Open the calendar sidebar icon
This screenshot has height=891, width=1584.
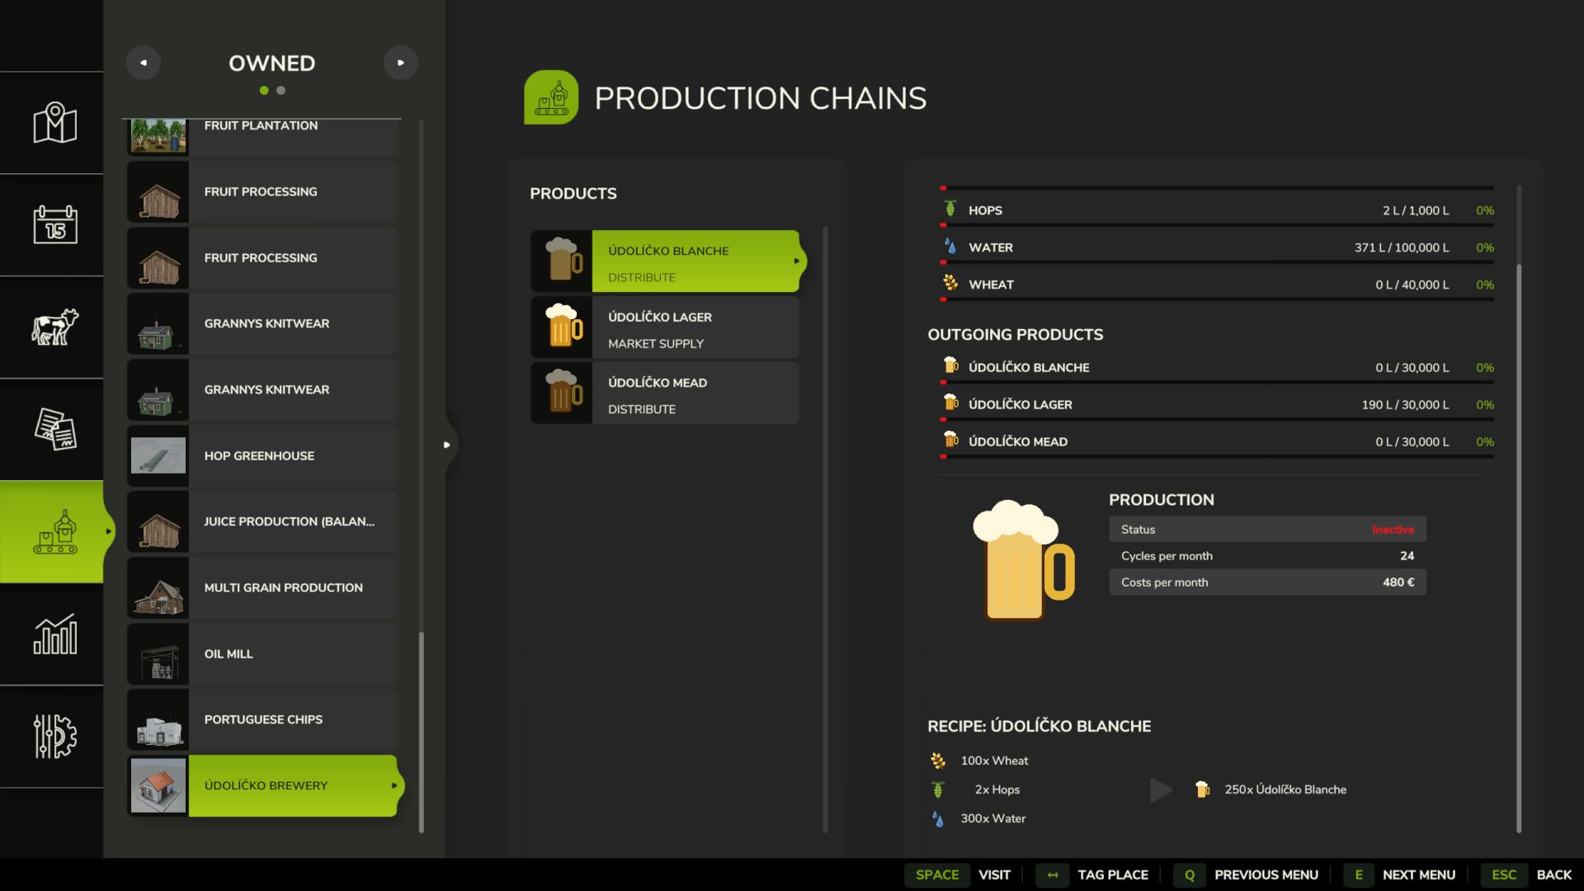click(x=54, y=224)
